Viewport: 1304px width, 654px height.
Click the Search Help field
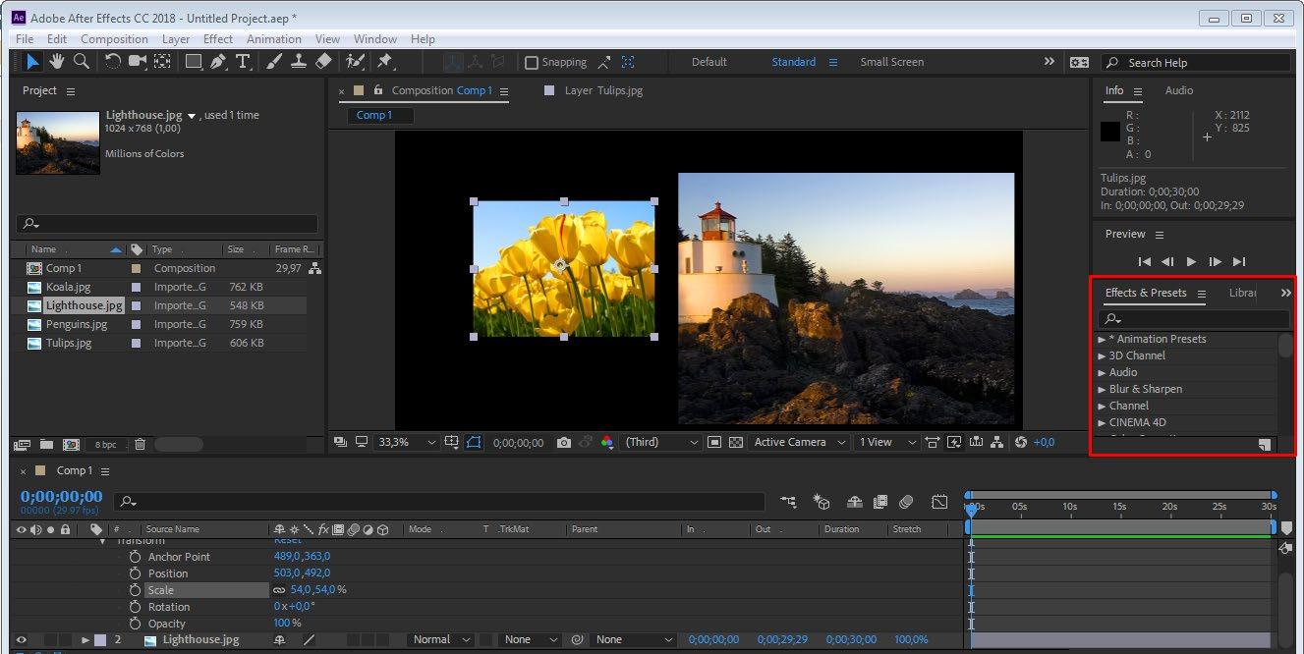click(x=1195, y=63)
